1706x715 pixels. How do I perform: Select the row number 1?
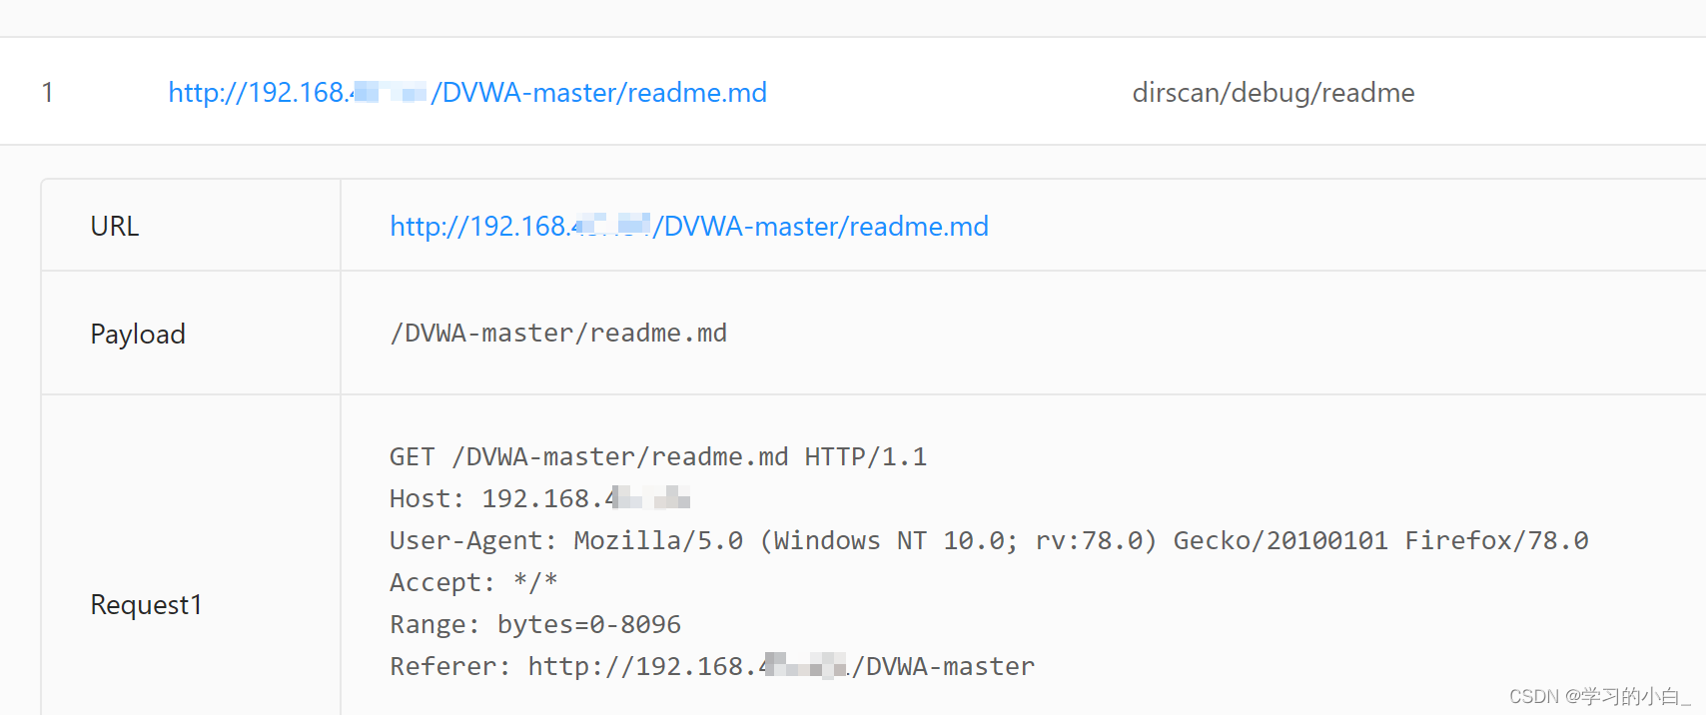tap(47, 92)
